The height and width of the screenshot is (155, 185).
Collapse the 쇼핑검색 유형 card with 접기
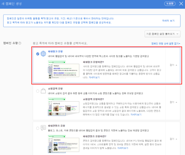(x=173, y=102)
